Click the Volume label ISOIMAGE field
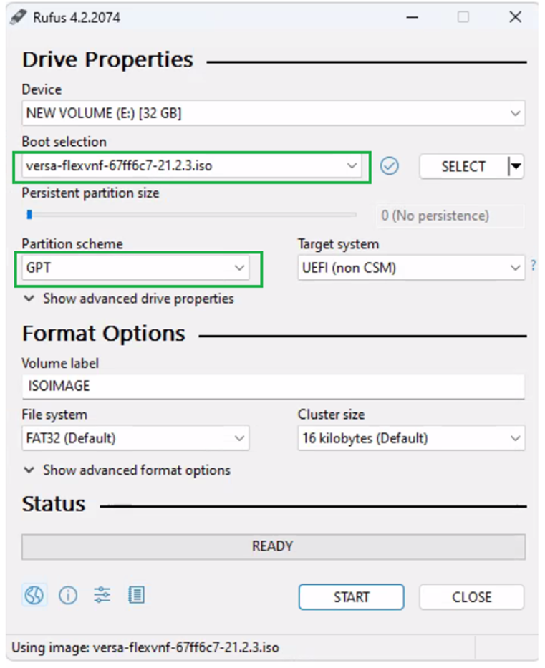 point(273,387)
